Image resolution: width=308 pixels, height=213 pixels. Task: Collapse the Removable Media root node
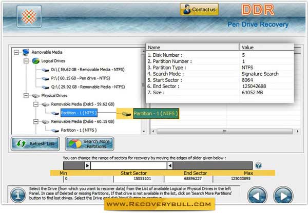(17, 52)
